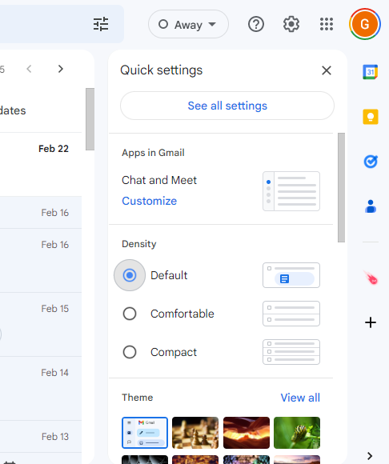
Task: Click the Get add-ons plus icon
Action: [371, 322]
